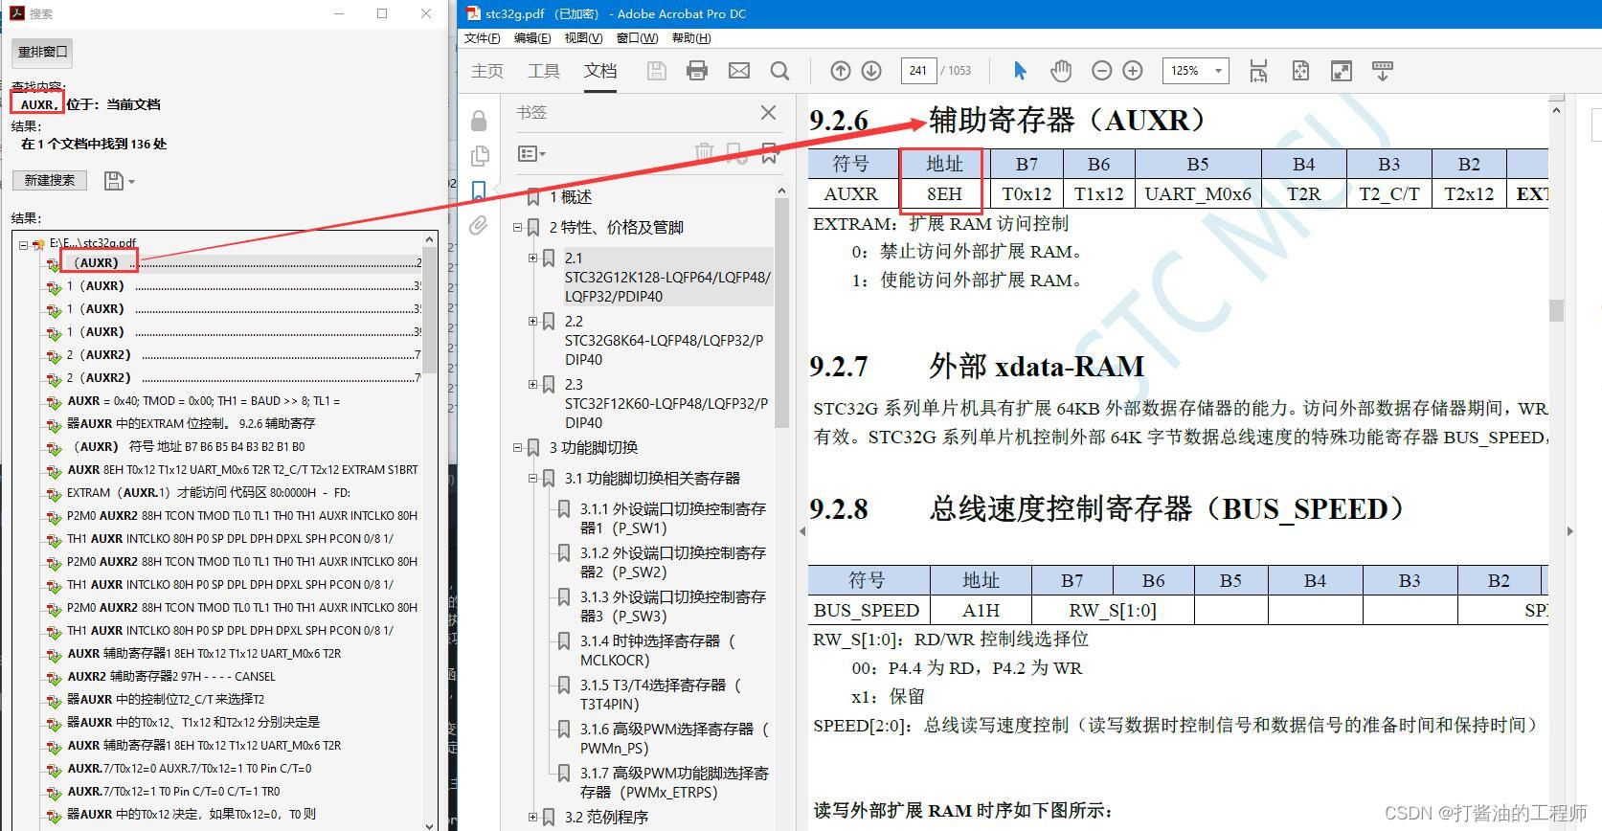Click the 新建搜索 button

click(50, 180)
